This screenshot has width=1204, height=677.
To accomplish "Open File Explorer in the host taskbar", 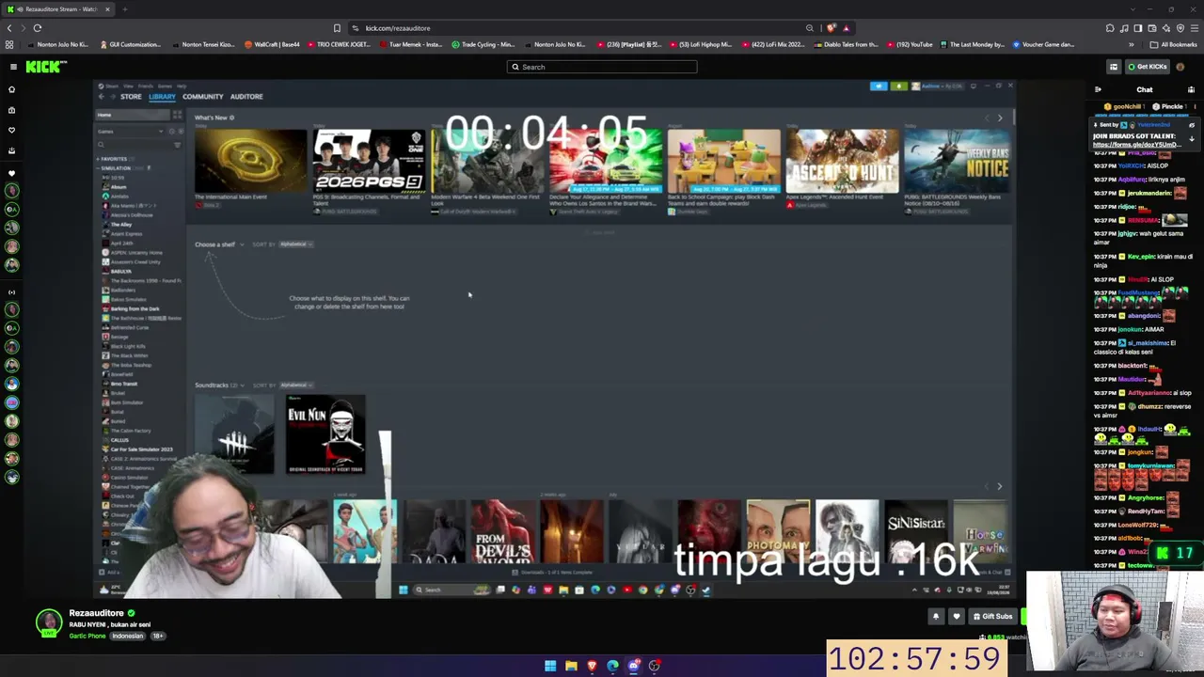I will (571, 666).
